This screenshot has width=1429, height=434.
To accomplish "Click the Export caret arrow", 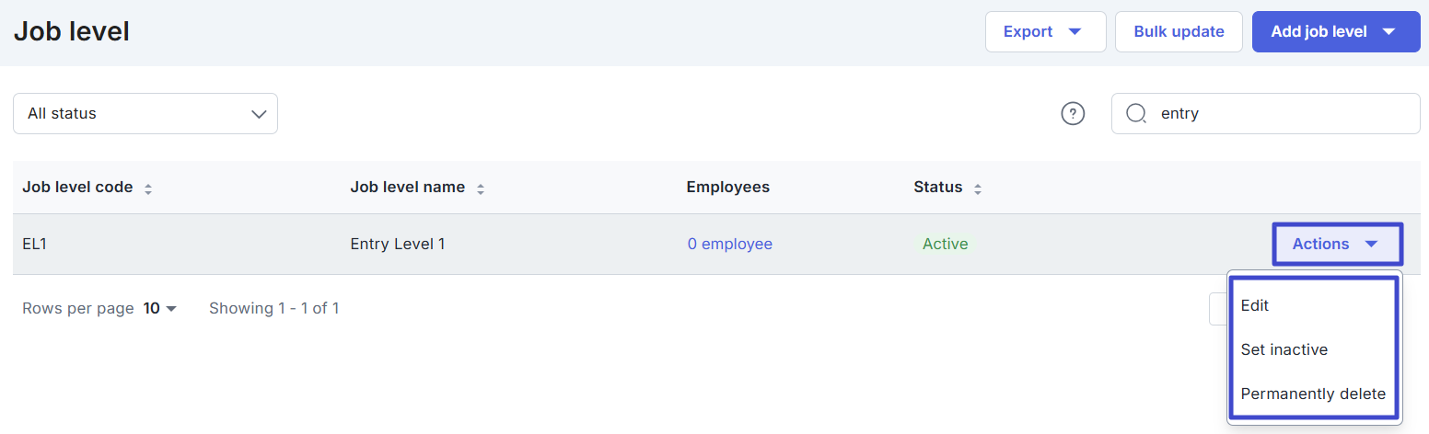I will 1075,32.
